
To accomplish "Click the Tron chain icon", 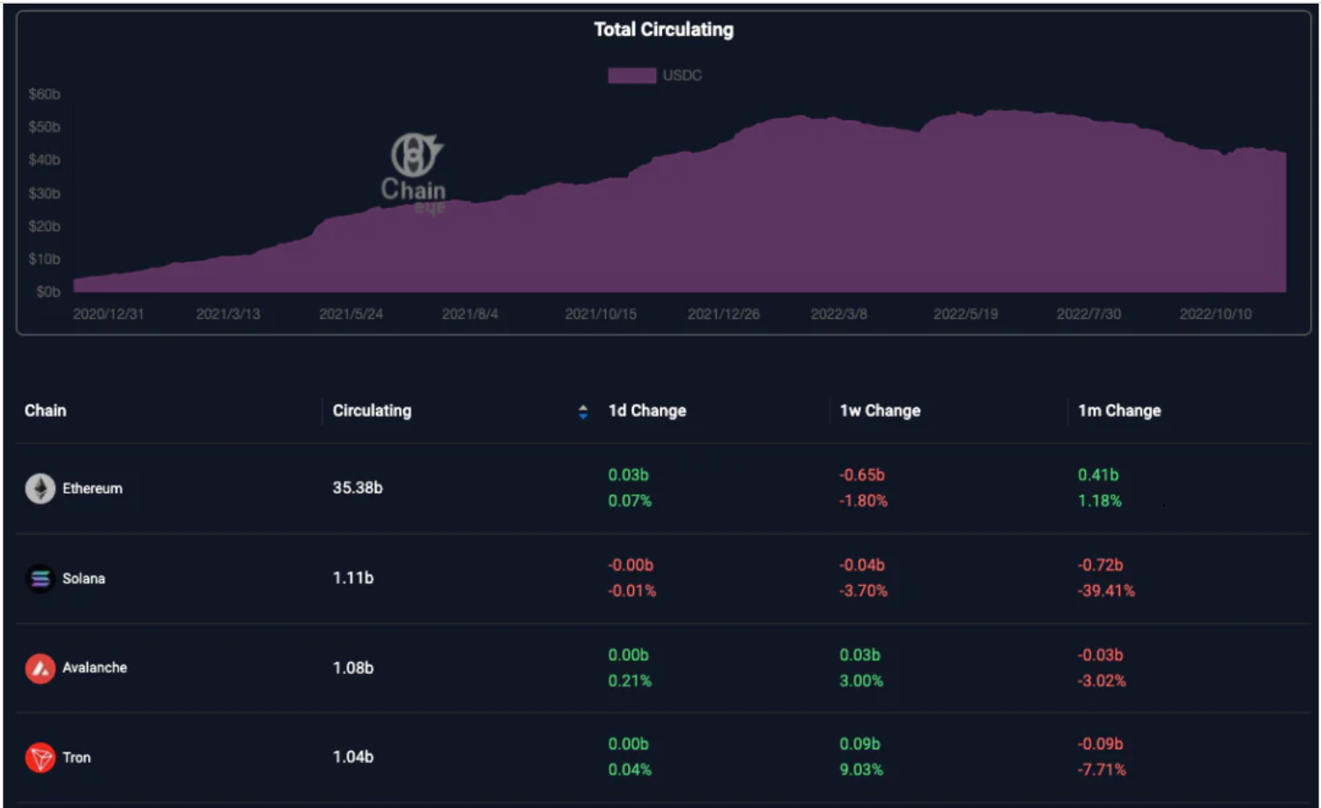I will 40,758.
